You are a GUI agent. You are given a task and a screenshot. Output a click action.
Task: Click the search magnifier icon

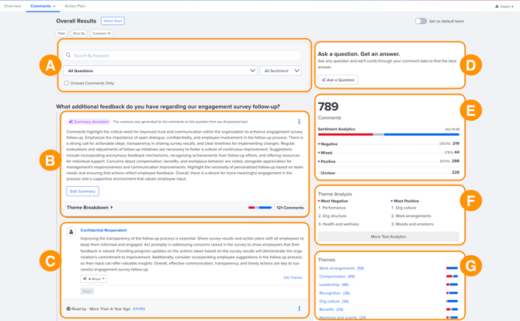point(68,56)
